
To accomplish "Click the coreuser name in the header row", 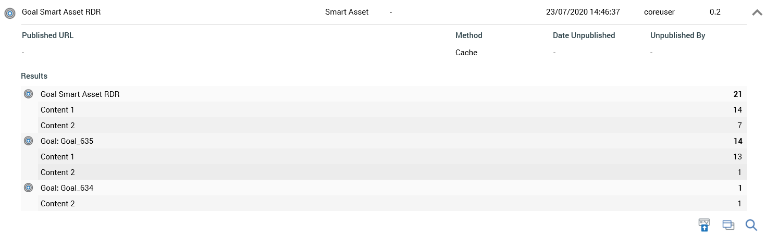I will [661, 12].
